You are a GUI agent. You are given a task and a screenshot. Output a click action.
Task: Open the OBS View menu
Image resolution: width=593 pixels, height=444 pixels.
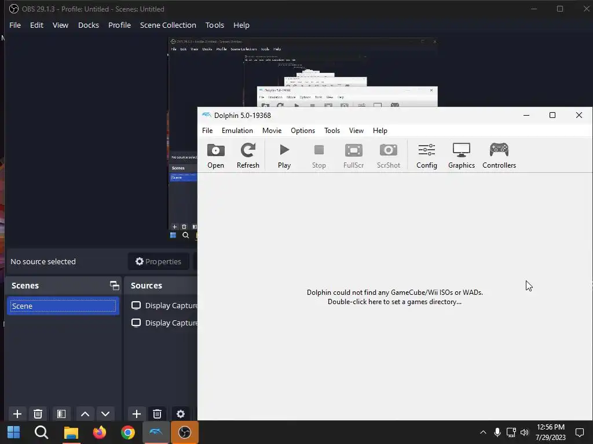(60, 25)
